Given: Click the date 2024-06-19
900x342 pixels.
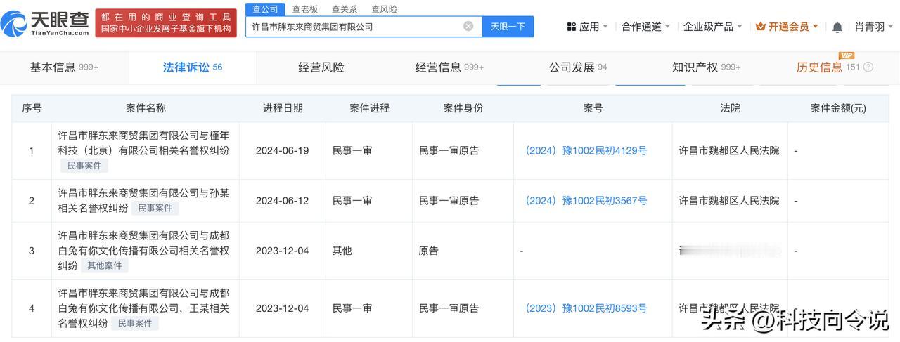Looking at the screenshot, I should point(283,150).
